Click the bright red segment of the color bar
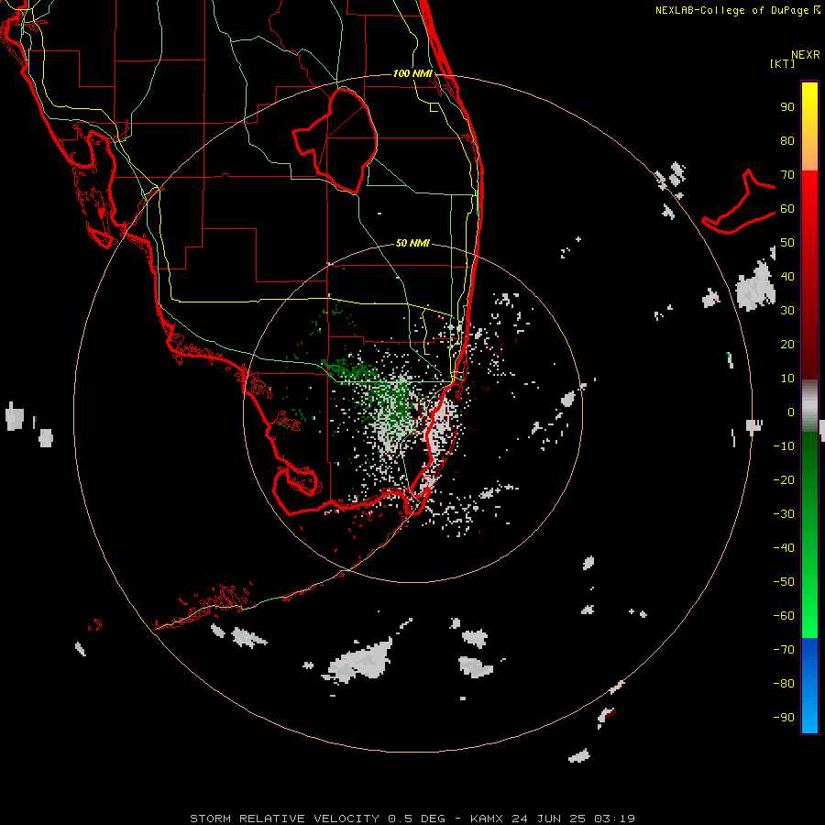 tap(809, 192)
